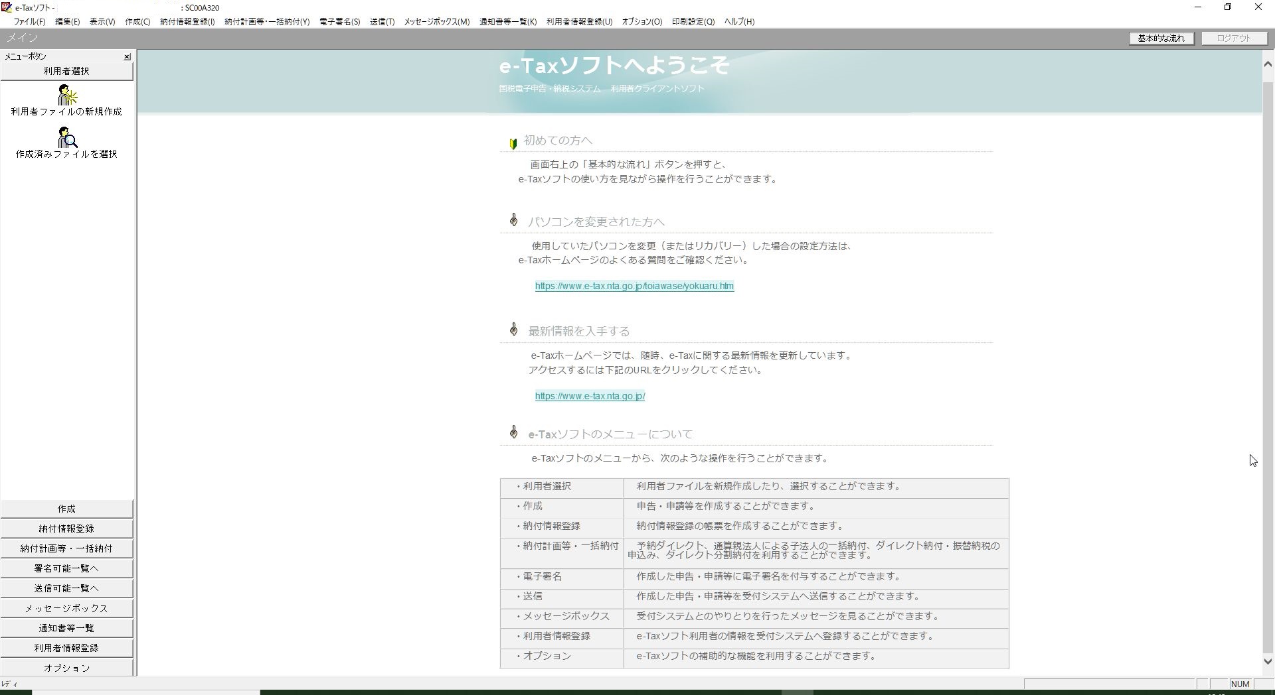Open the 通知書等一覧 sidebar button
Viewport: 1275px width, 695px height.
pos(66,628)
